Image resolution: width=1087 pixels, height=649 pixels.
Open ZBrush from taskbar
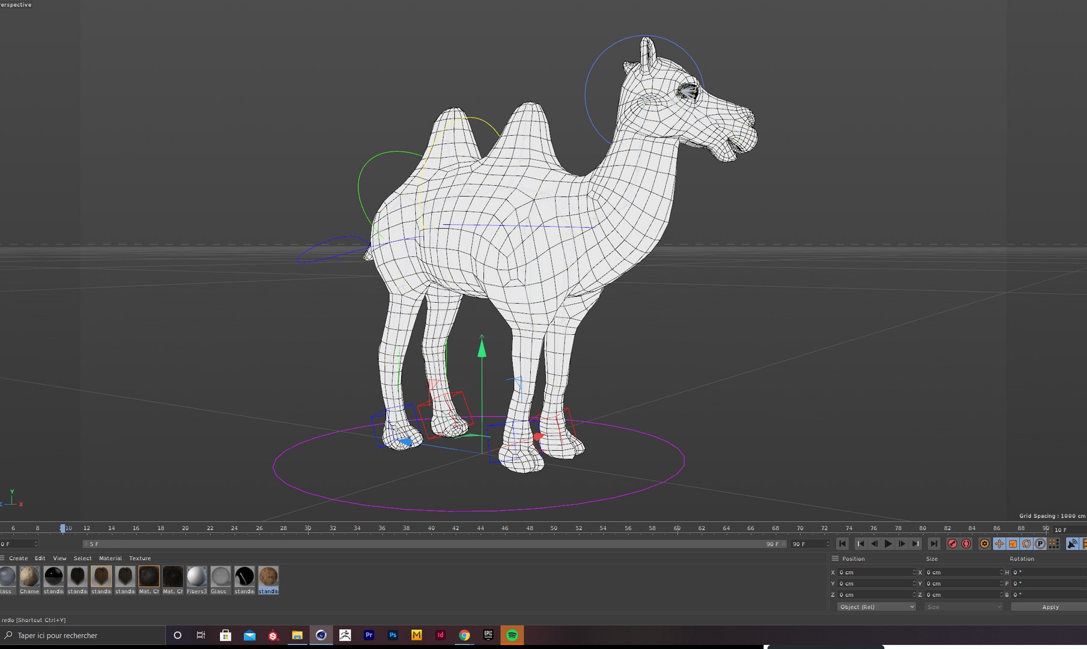point(345,635)
